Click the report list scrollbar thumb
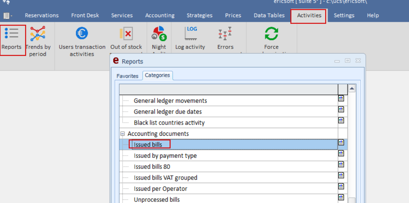Viewport: 409px width, 203px height. click(x=352, y=200)
